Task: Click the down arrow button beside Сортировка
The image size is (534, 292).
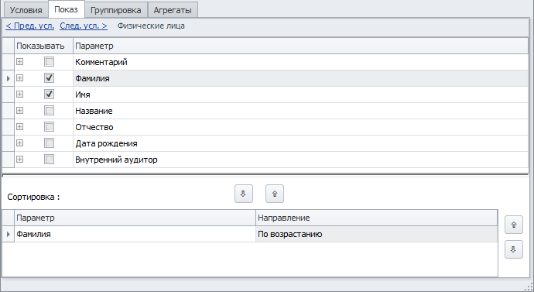Action: click(x=244, y=194)
